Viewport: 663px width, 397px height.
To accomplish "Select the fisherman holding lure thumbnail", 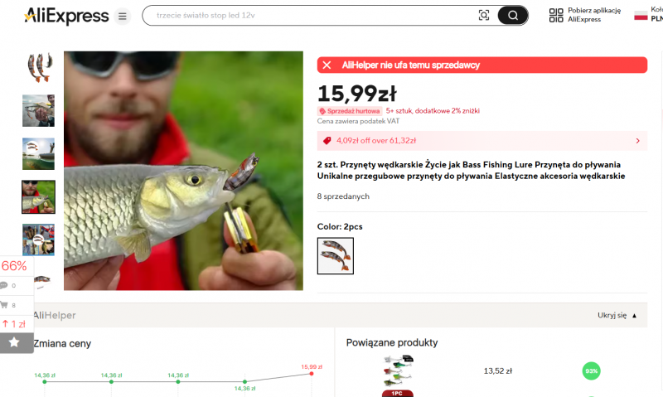I will [38, 111].
